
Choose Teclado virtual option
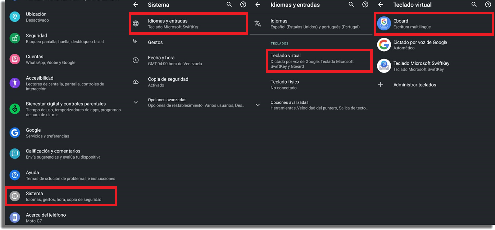point(318,61)
